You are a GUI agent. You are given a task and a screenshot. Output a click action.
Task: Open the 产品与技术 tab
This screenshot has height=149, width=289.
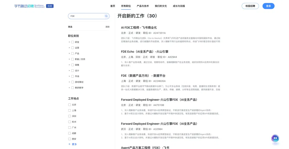click(x=143, y=6)
